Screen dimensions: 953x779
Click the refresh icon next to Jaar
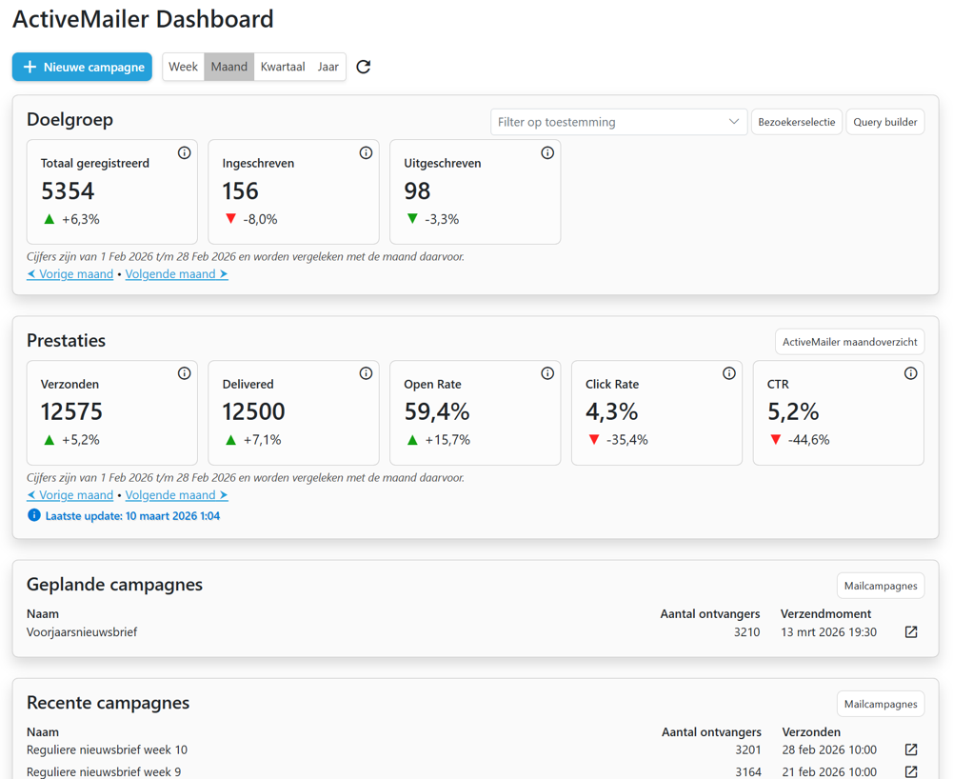point(364,67)
